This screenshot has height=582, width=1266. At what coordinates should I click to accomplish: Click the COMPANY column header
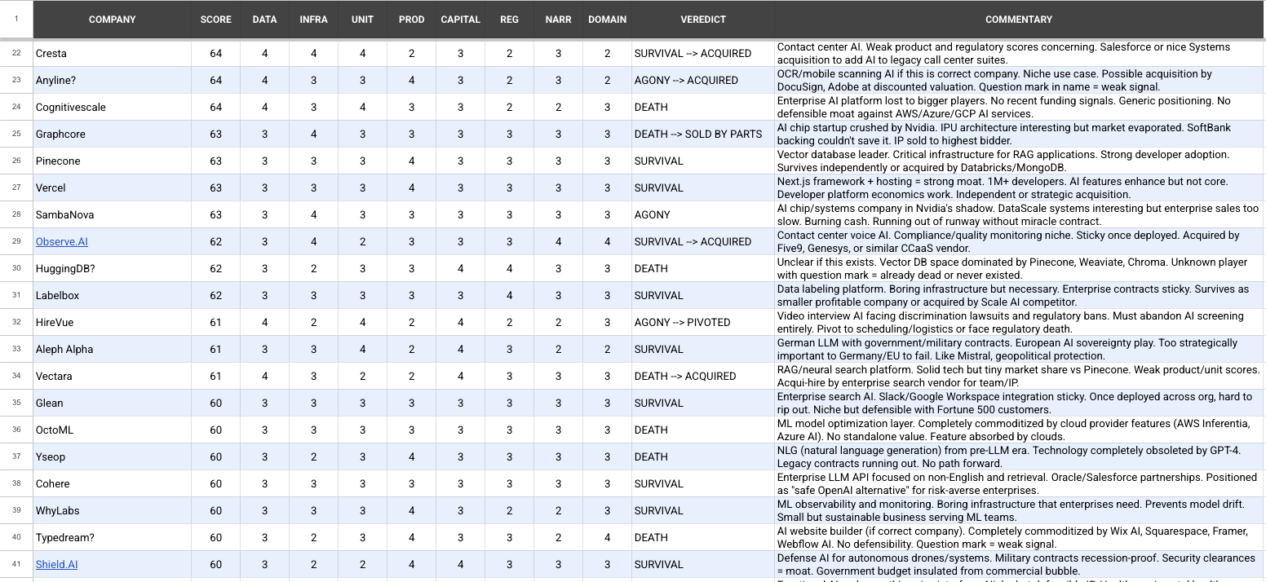(113, 20)
